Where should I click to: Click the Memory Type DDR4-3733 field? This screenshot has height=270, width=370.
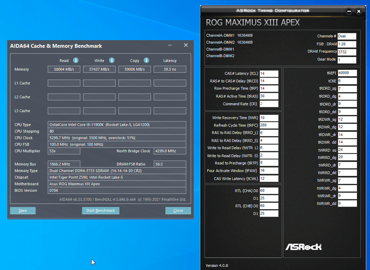click(117, 171)
